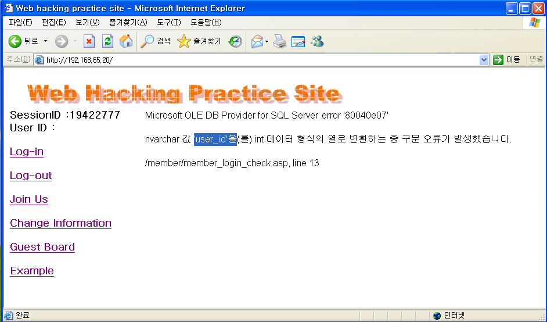
Task: Click the Go (이동) button
Action: click(x=506, y=60)
